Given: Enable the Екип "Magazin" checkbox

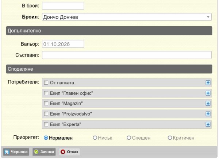Looking at the screenshot, I should [46, 104].
